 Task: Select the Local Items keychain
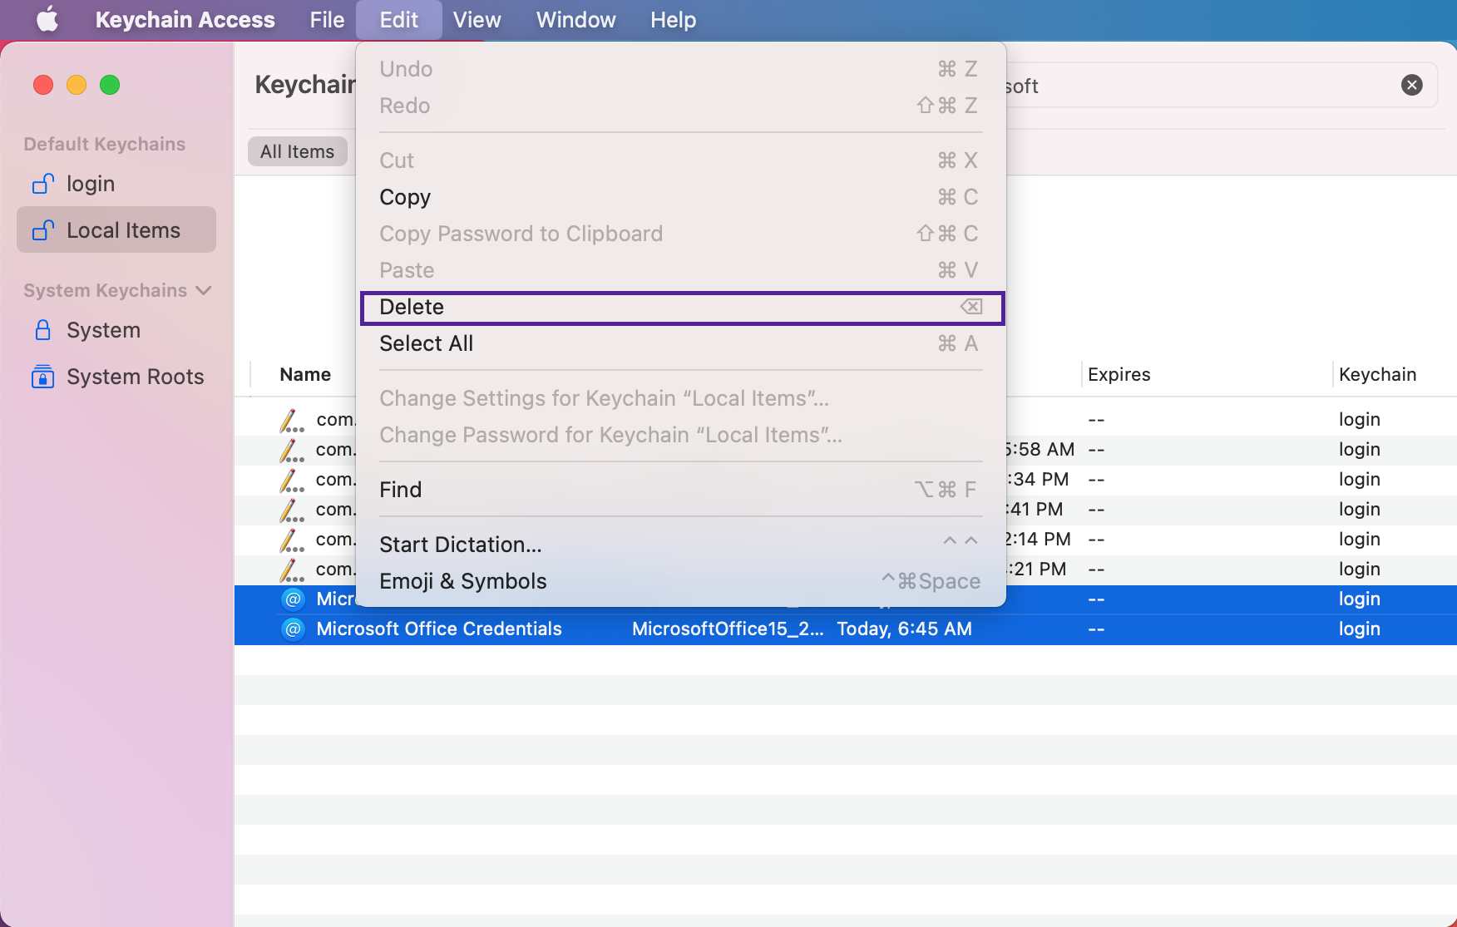coord(116,230)
